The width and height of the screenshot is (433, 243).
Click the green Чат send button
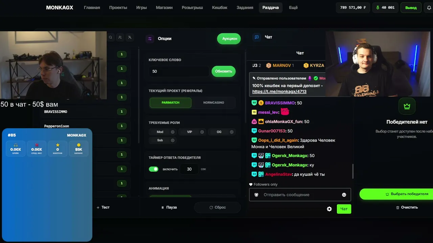pos(344,209)
